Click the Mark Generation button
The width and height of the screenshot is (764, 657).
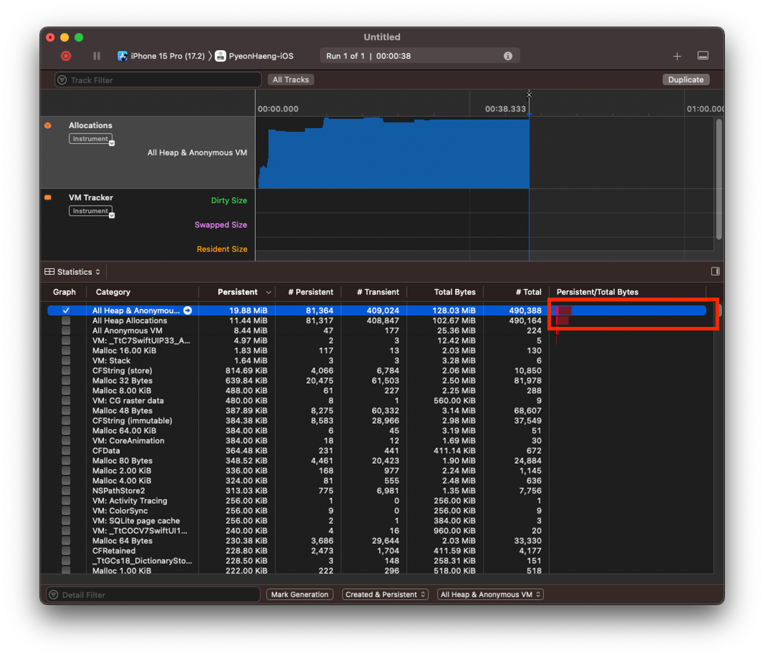point(299,594)
